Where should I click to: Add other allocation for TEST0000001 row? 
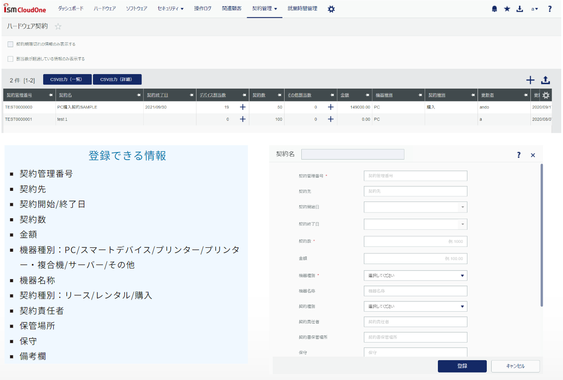[330, 119]
